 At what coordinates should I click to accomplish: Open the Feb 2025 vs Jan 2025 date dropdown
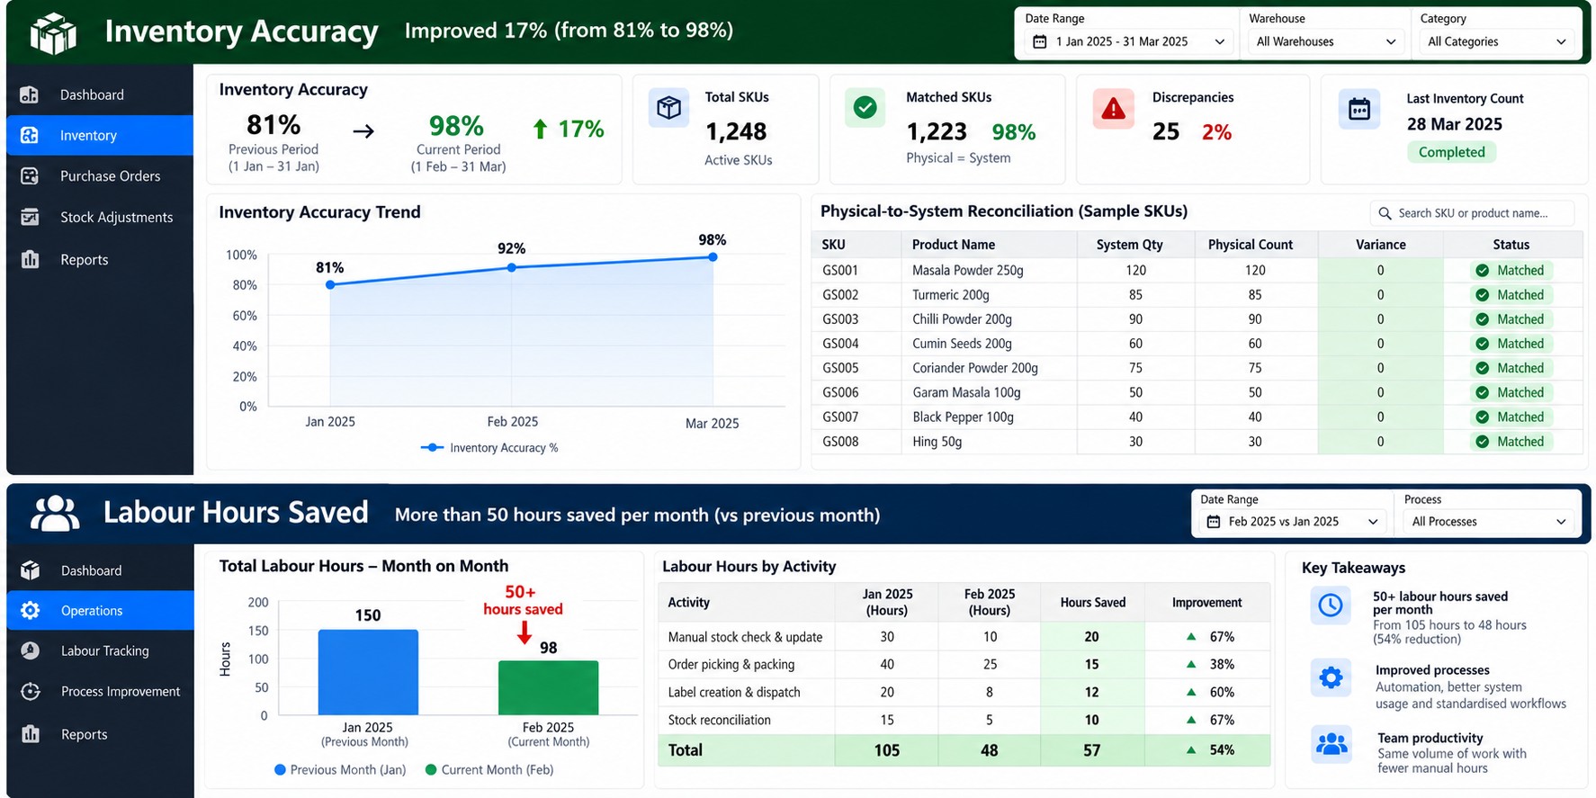(1293, 522)
